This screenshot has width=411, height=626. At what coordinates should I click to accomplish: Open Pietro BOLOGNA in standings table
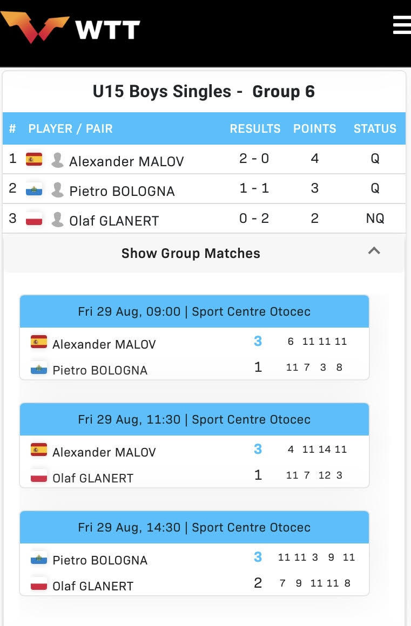[x=122, y=191]
